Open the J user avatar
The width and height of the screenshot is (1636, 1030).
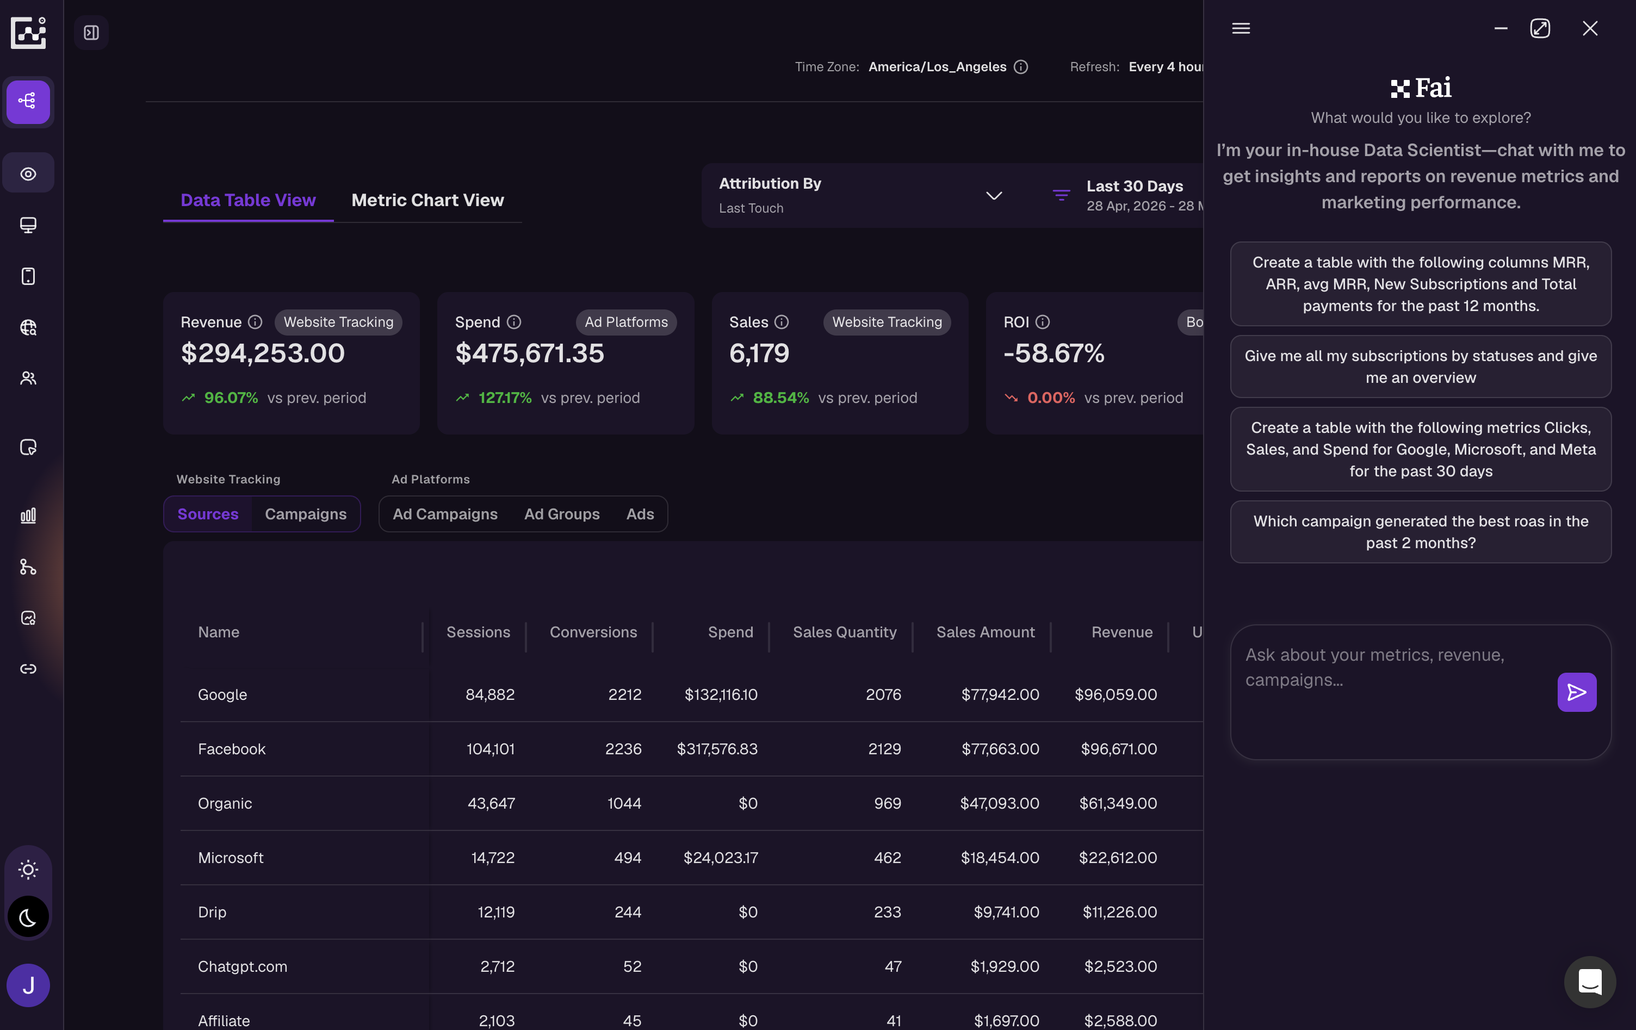[x=28, y=985]
